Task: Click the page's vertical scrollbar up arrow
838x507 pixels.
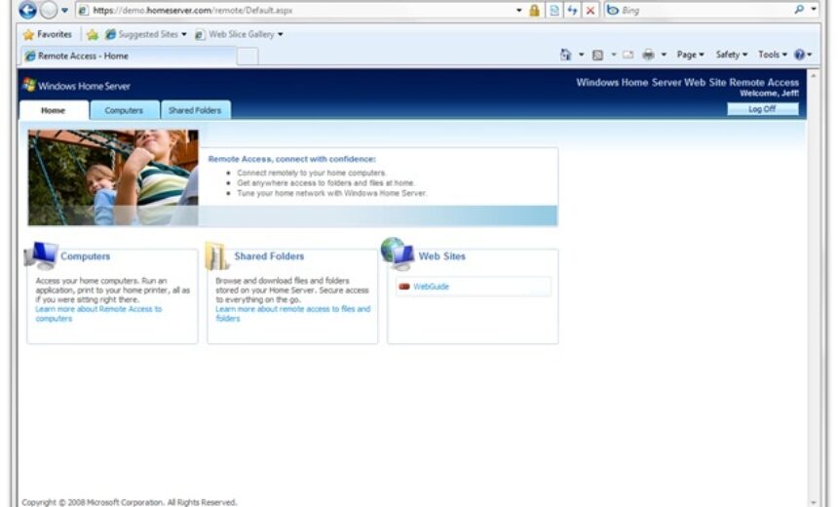Action: pyautogui.click(x=814, y=76)
